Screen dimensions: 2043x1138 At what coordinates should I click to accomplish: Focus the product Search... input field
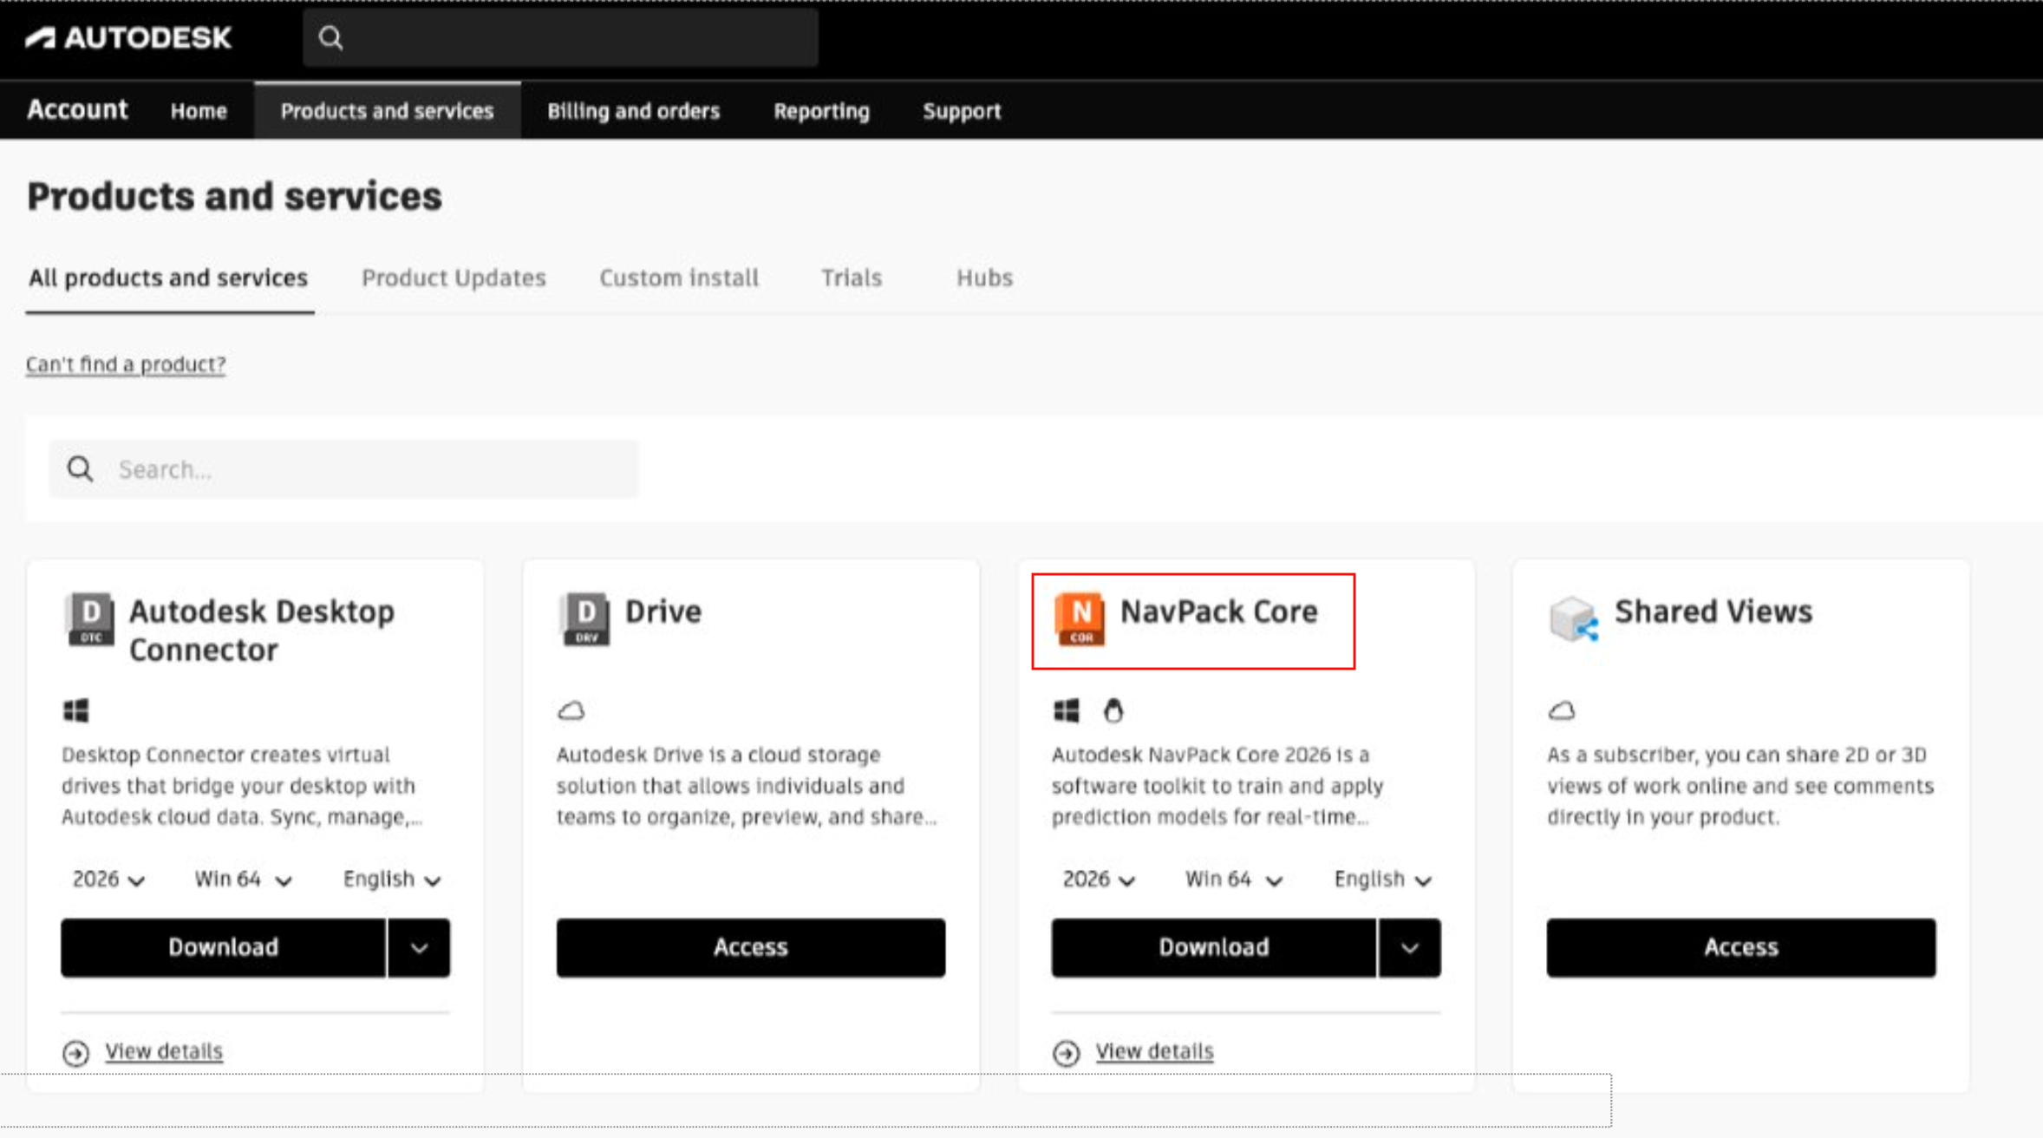click(x=344, y=469)
